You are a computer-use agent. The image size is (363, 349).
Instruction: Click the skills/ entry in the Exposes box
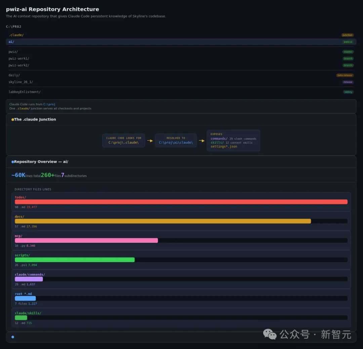pos(217,142)
